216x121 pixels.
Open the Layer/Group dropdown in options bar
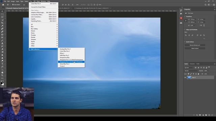click(x=24, y=5)
